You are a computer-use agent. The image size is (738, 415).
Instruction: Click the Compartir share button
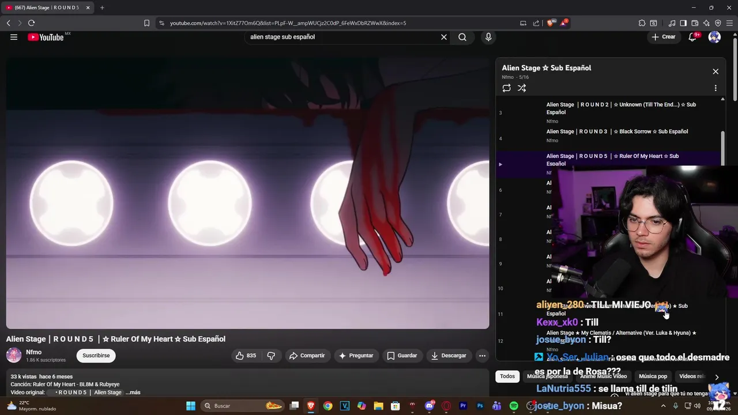[307, 356]
